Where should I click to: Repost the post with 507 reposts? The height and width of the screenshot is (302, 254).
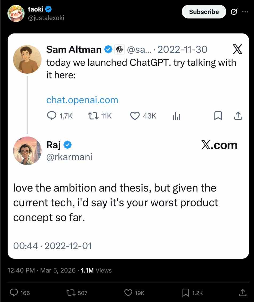(x=72, y=293)
